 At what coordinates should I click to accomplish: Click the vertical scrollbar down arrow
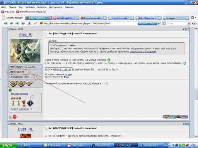click(x=196, y=136)
